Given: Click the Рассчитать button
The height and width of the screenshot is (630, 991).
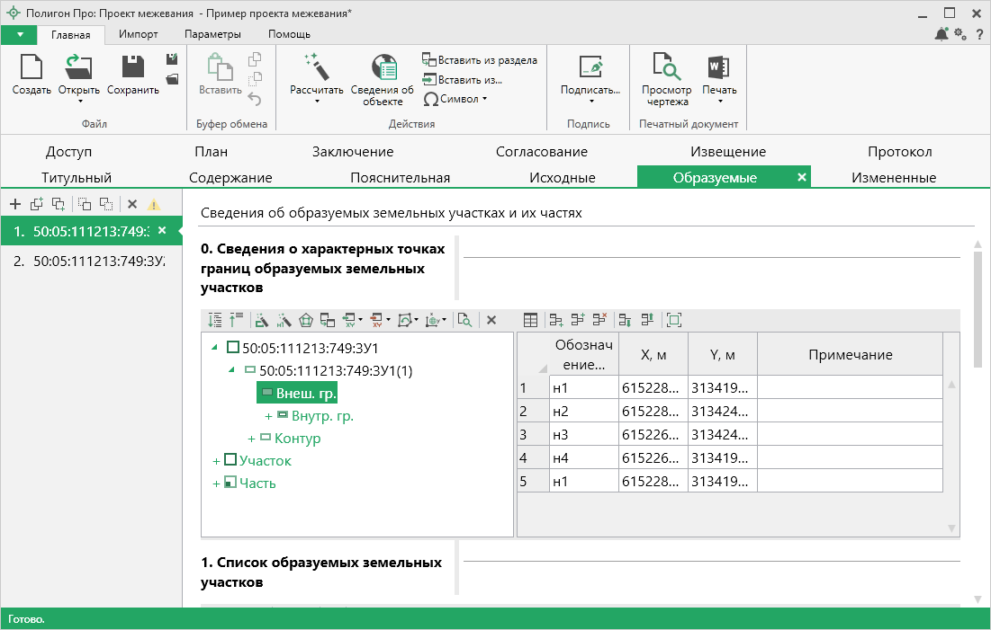Looking at the screenshot, I should pos(319,78).
